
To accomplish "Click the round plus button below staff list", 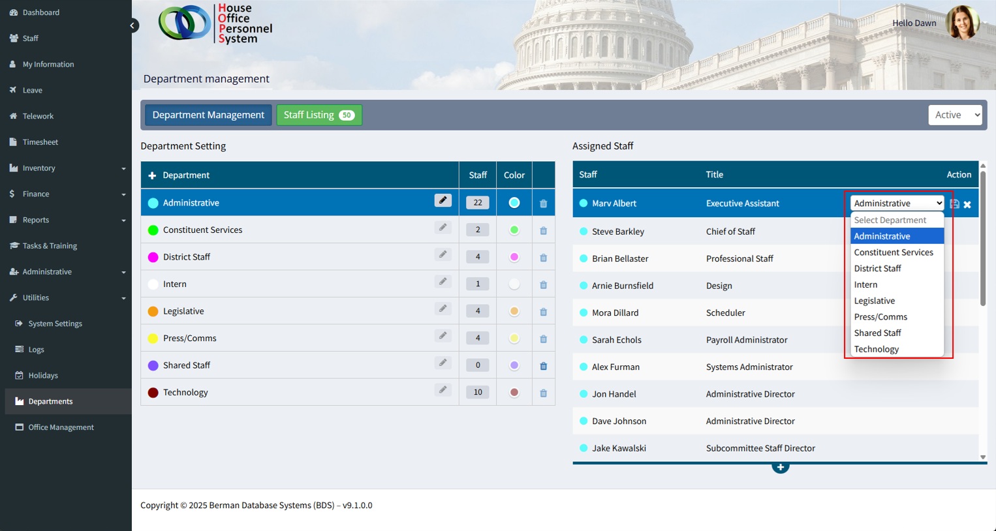I will [x=780, y=467].
